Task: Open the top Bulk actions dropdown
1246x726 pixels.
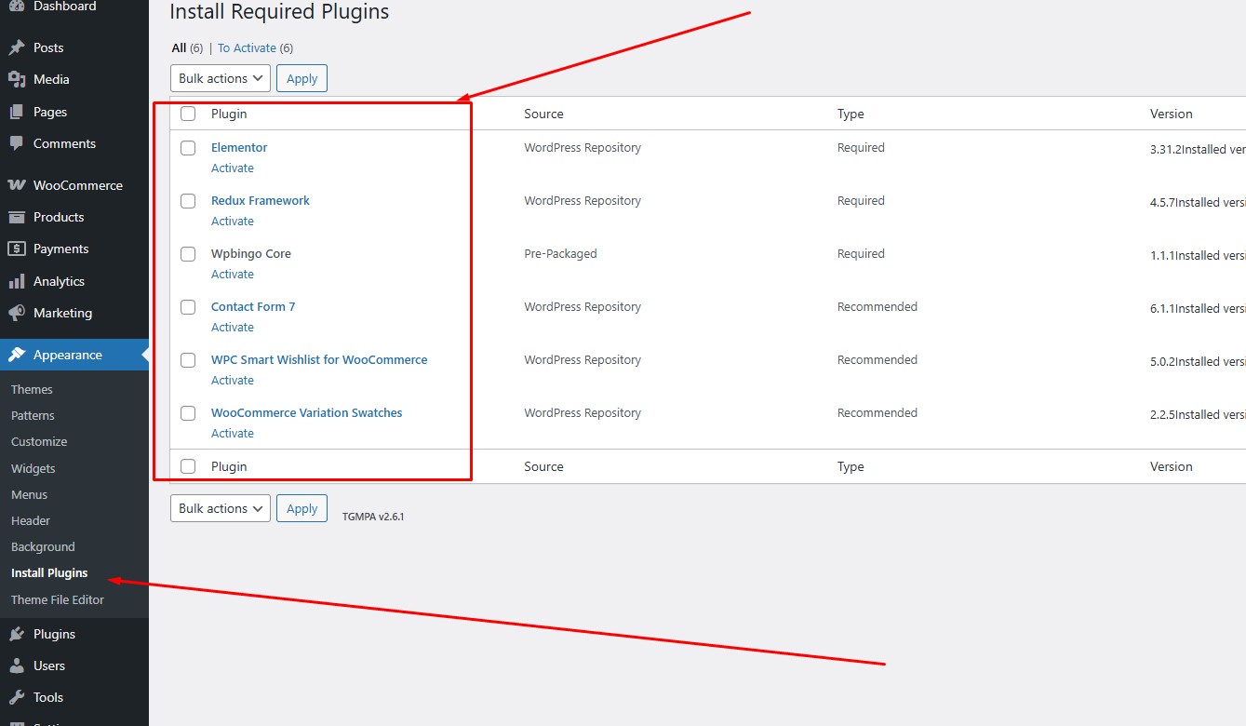Action: [221, 78]
